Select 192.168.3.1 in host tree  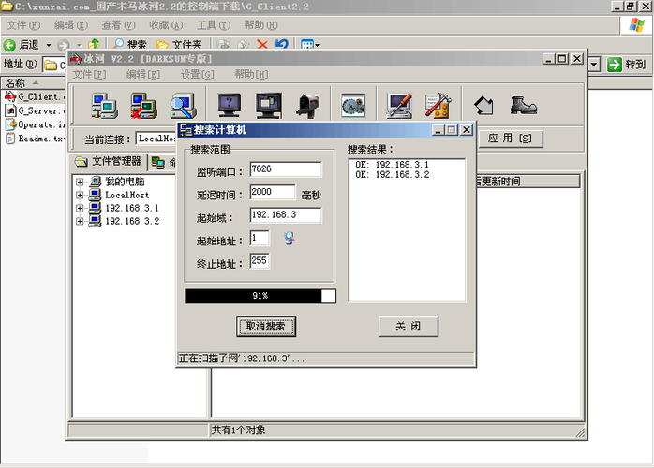click(132, 208)
